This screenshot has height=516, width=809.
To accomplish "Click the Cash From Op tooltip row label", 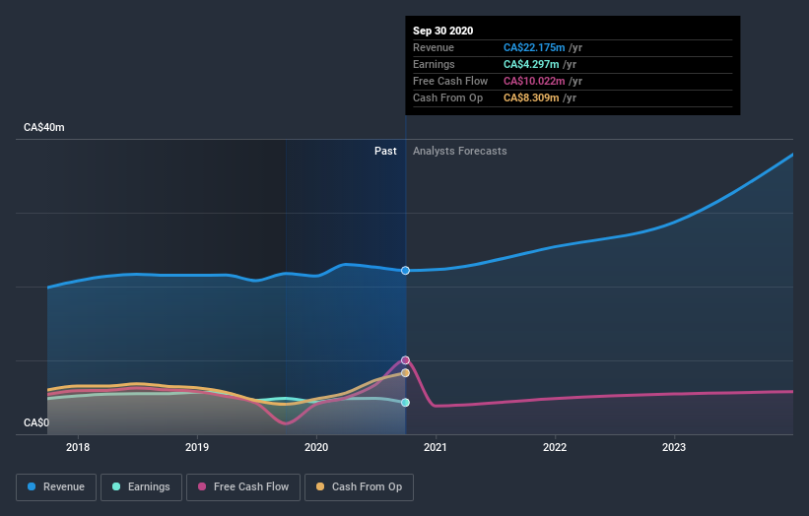I will point(447,97).
